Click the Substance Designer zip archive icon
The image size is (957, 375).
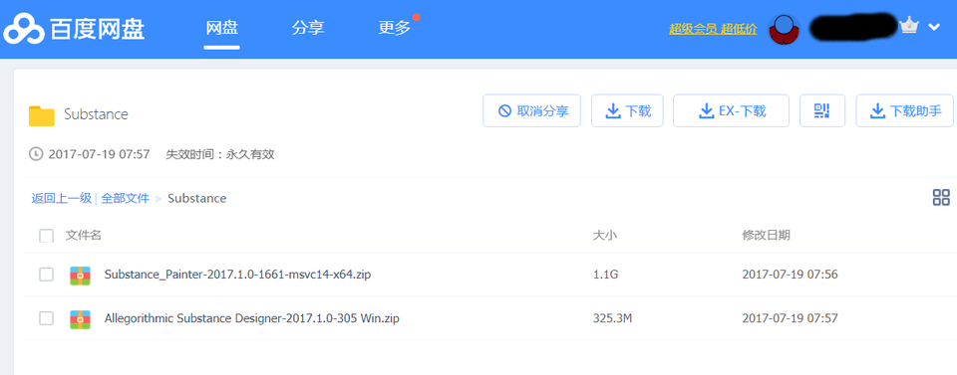pyautogui.click(x=80, y=319)
